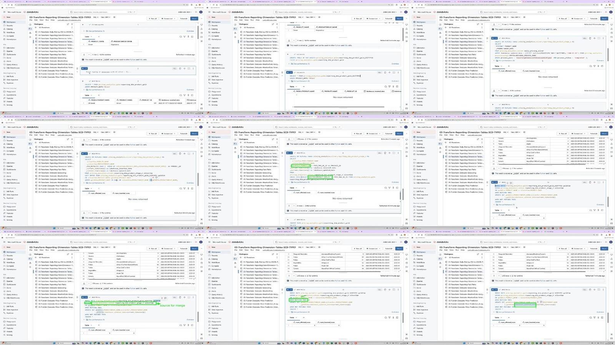The width and height of the screenshot is (615, 345).
Task: Click Schedule button in the top-right screenshot
Action: click(594, 18)
